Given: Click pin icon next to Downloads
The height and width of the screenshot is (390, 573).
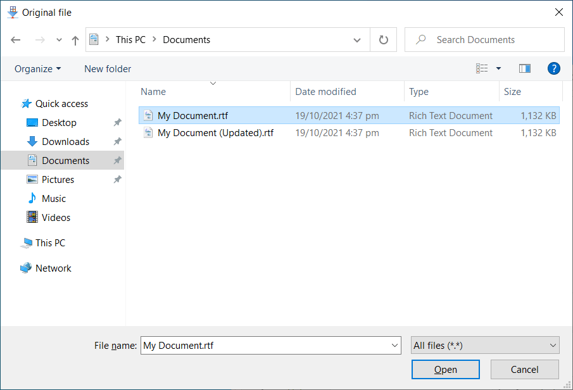Looking at the screenshot, I should 117,141.
